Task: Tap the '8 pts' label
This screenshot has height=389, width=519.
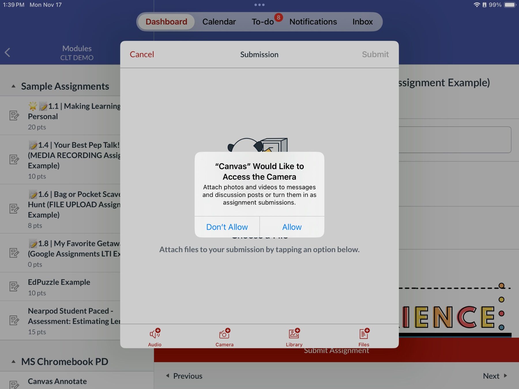Action: coord(35,226)
